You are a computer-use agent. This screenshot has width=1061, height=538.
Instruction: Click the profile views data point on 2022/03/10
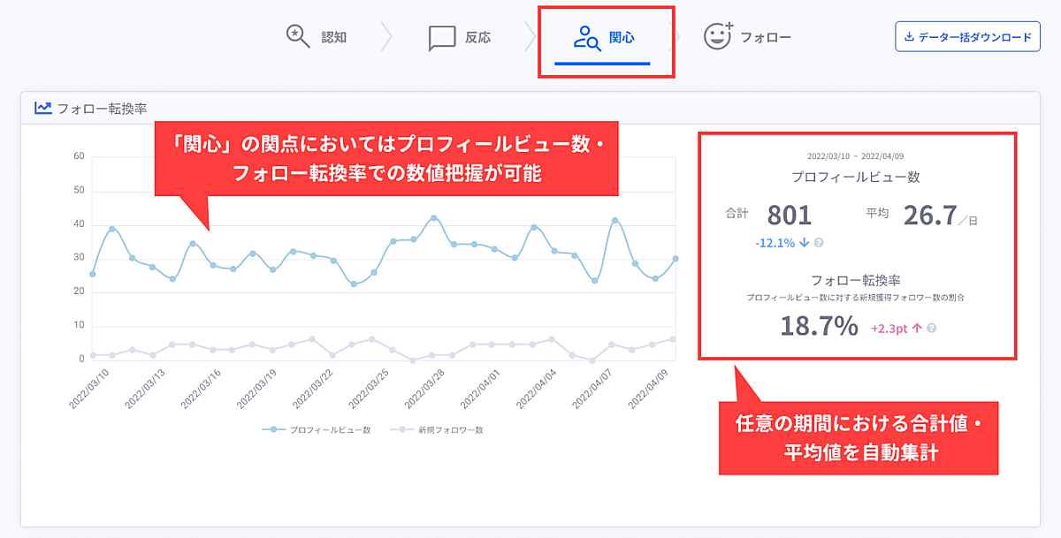click(x=92, y=274)
